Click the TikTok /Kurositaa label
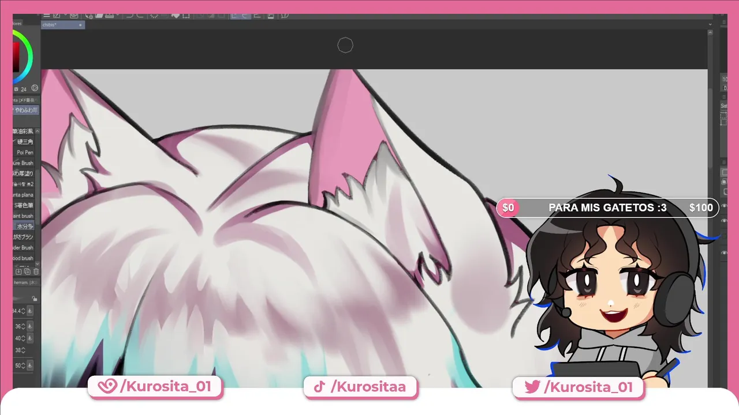 [360, 387]
